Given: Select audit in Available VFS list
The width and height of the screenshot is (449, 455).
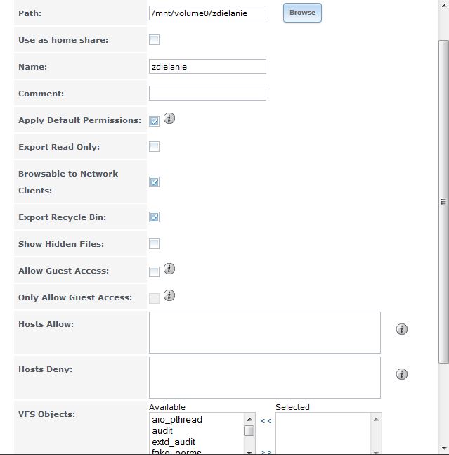Looking at the screenshot, I should (x=162, y=430).
